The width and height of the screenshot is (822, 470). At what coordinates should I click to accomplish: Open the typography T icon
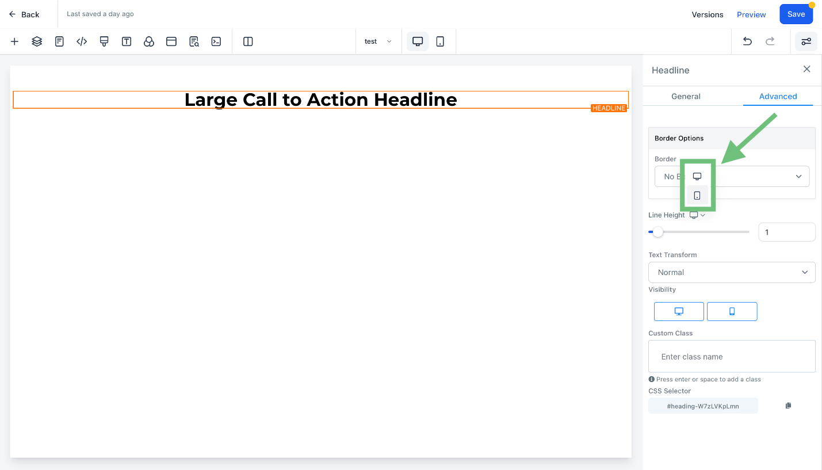click(127, 41)
